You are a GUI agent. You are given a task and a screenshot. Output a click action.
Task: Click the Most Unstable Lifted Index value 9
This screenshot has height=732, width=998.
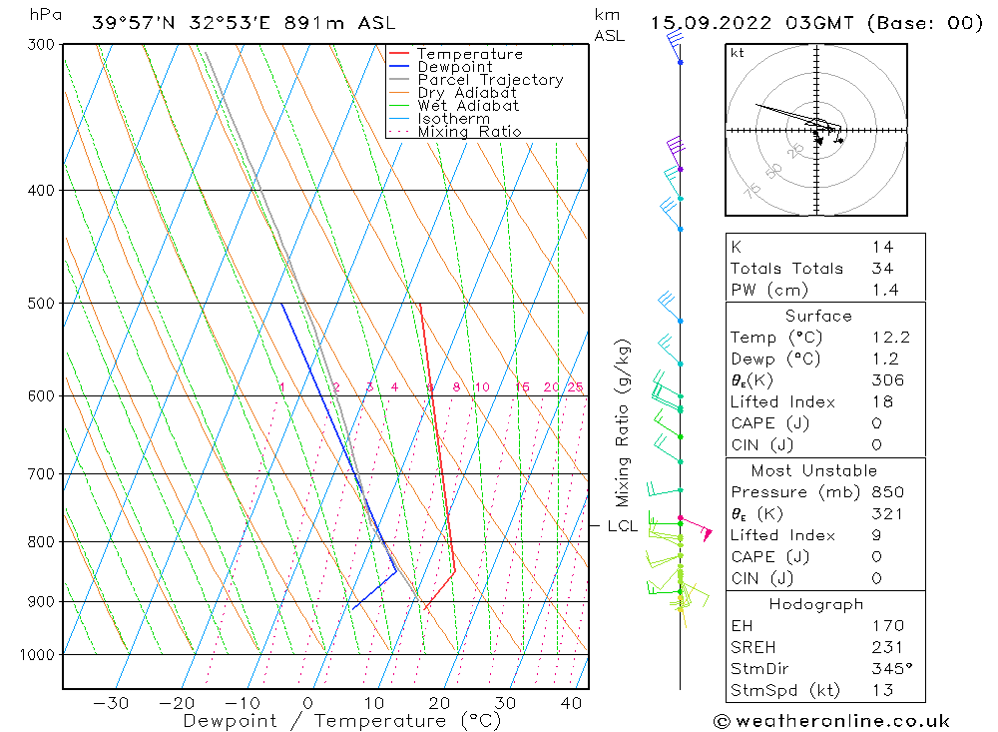pos(876,535)
